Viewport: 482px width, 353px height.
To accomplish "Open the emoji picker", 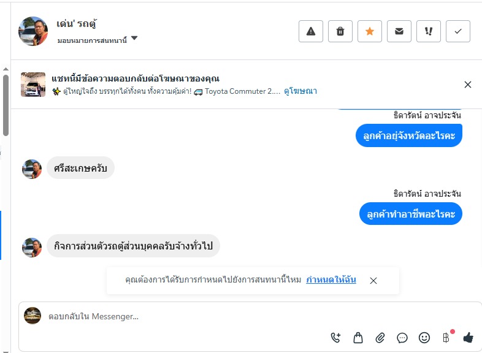I will [424, 337].
